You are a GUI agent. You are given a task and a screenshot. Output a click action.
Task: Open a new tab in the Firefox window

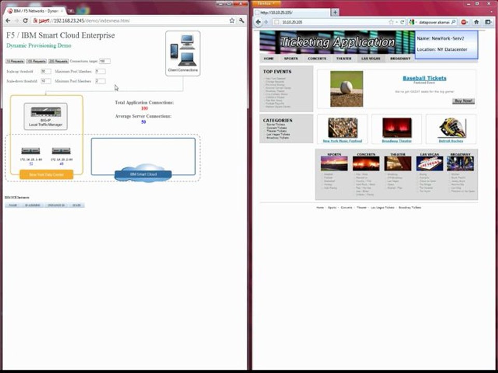[335, 12]
